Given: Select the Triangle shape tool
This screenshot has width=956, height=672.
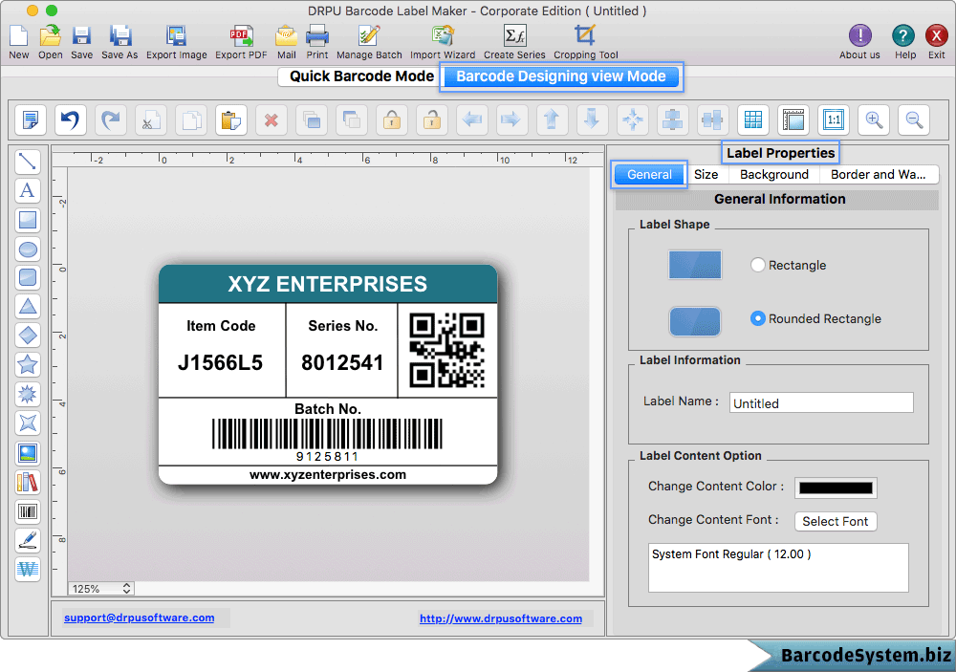Looking at the screenshot, I should click(28, 306).
